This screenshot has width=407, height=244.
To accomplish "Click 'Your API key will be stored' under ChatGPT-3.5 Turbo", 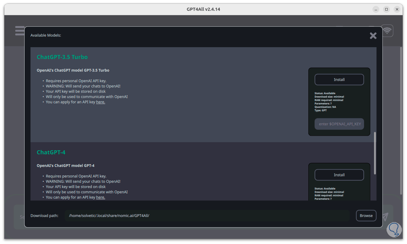I will pos(76,92).
